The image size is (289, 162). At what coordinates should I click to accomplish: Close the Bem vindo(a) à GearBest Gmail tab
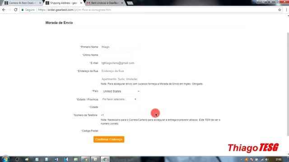[x=122, y=3]
